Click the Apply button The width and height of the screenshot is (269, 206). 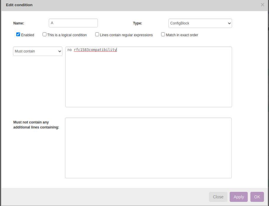(239, 197)
